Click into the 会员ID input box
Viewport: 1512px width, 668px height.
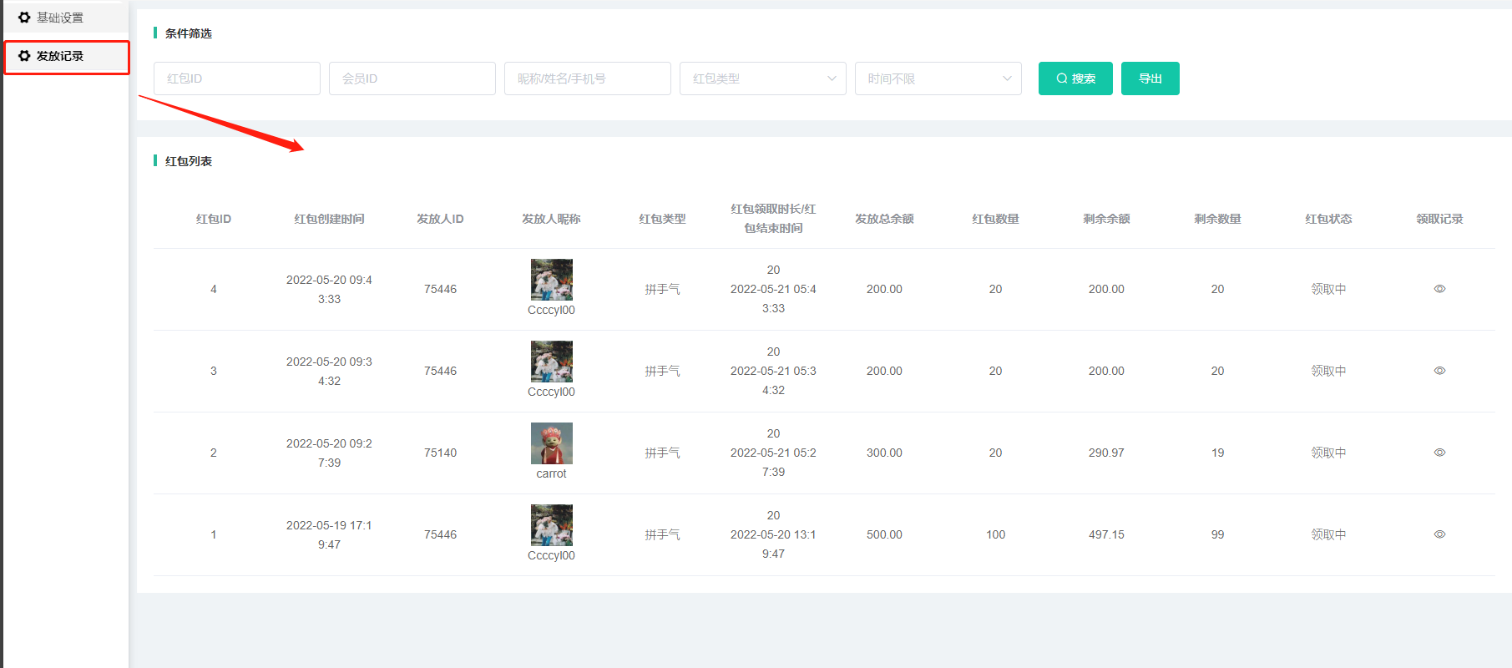(412, 78)
